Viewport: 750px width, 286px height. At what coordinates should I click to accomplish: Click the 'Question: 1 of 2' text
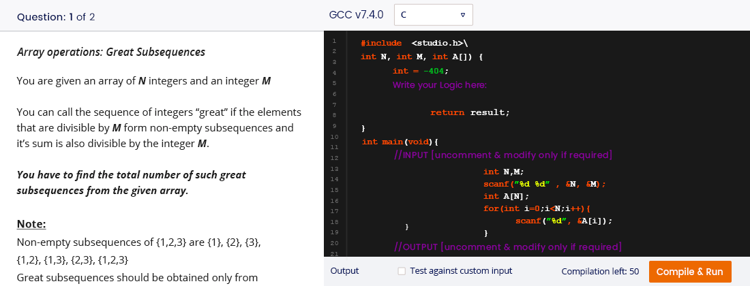pos(56,17)
